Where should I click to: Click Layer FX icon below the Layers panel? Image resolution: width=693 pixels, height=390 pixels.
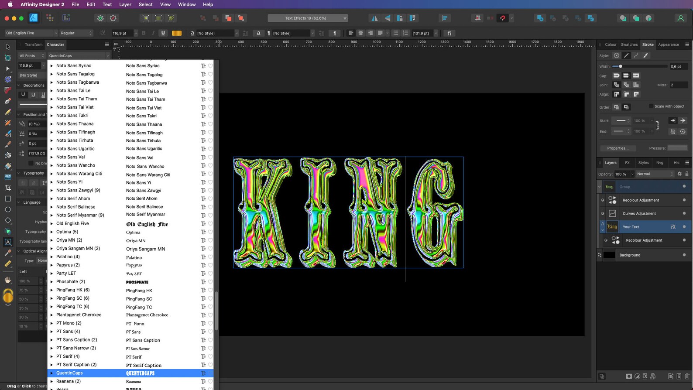pyautogui.click(x=645, y=376)
